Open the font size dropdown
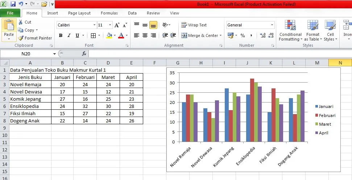 (110, 25)
